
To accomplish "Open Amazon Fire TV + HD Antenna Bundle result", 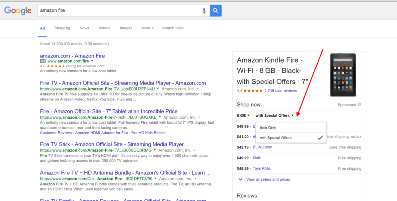I will [x=126, y=173].
